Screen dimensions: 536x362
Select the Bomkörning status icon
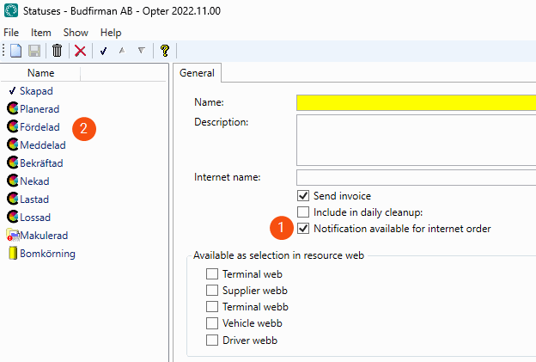13,254
